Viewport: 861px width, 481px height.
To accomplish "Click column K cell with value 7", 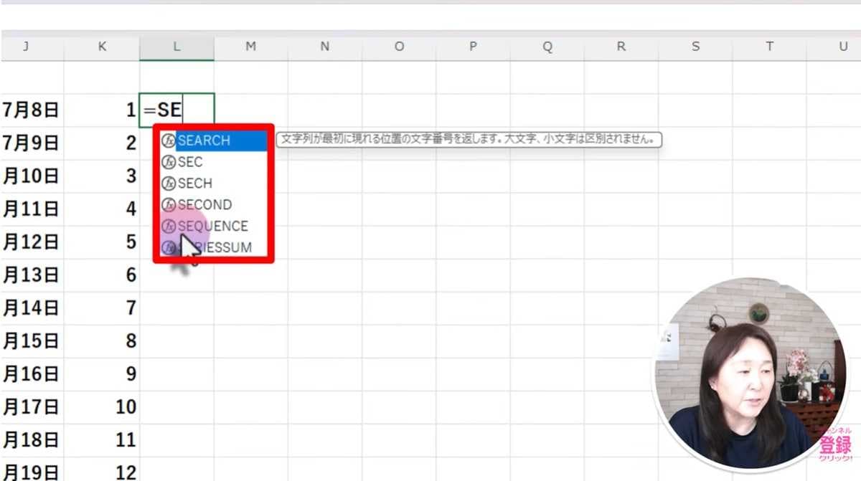I will pyautogui.click(x=102, y=308).
